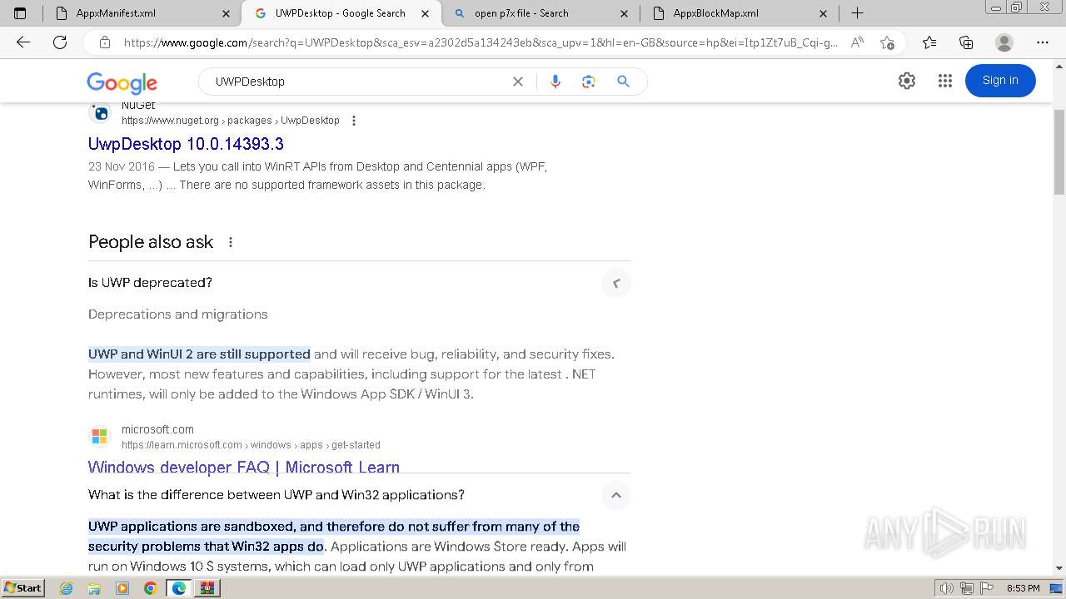The image size is (1066, 599).
Task: Open the Collections panel
Action: tap(966, 42)
